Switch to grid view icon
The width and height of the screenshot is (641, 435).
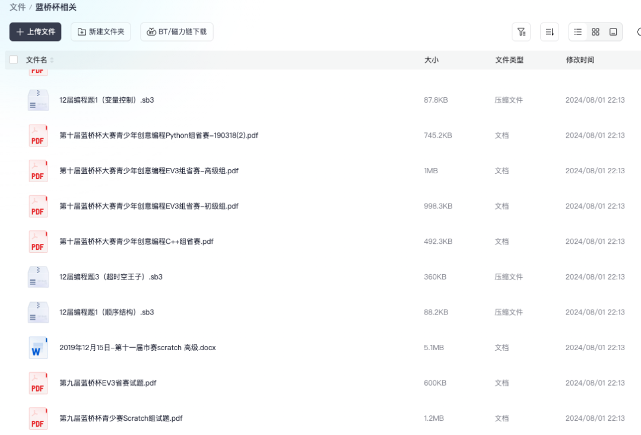[596, 32]
